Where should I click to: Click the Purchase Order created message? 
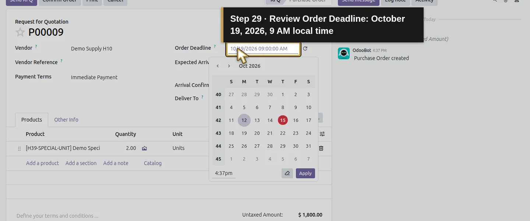click(x=381, y=58)
